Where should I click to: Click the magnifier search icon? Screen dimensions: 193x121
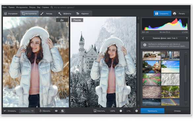[x=52, y=7]
